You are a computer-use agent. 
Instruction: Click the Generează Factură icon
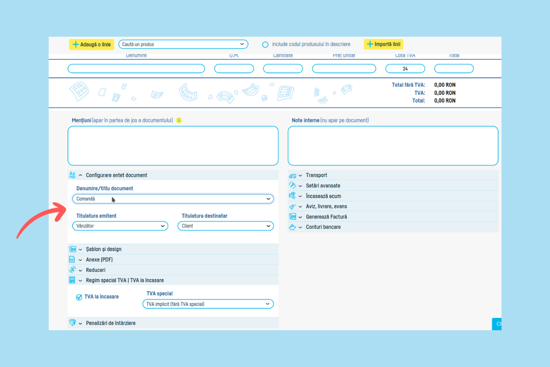292,217
